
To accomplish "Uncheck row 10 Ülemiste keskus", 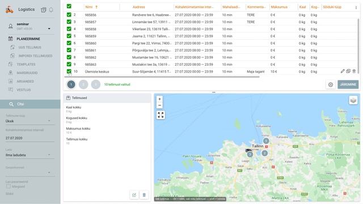I will [69, 71].
